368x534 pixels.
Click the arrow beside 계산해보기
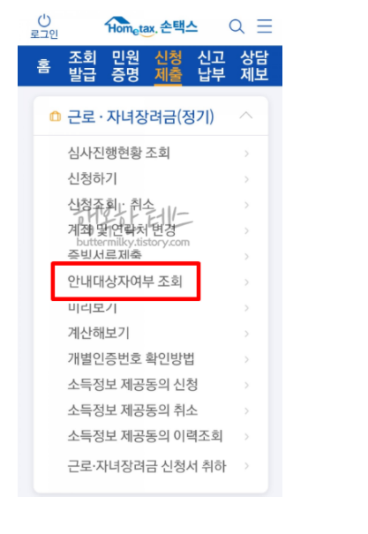pos(246,334)
